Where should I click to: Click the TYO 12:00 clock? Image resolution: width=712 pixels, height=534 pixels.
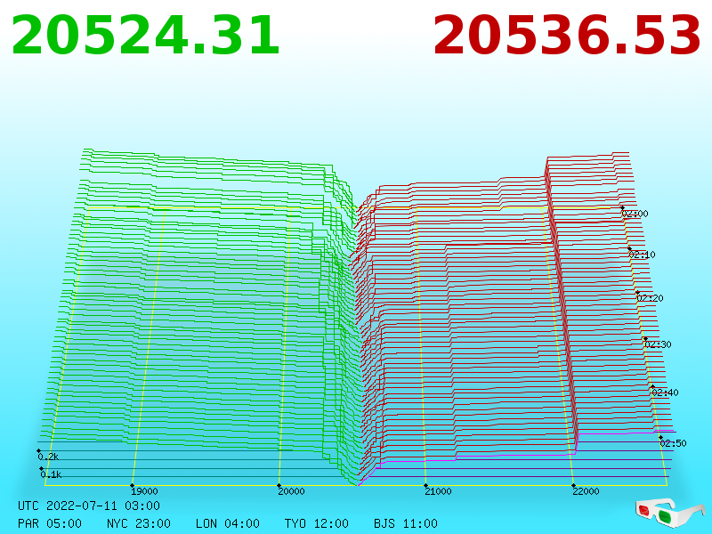317,523
